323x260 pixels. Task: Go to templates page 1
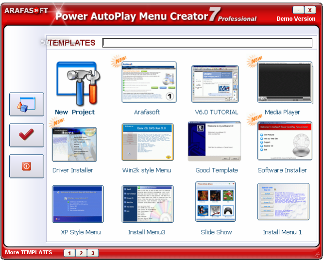pyautogui.click(x=69, y=253)
